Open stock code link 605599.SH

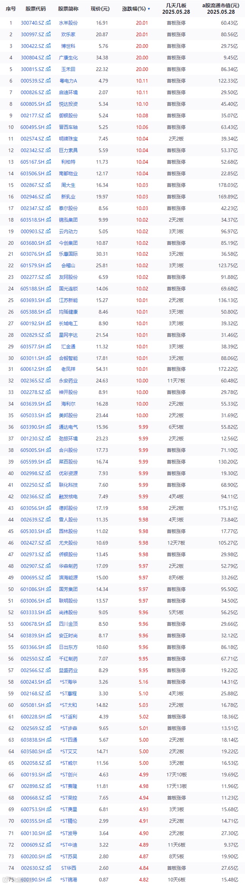tap(32, 462)
